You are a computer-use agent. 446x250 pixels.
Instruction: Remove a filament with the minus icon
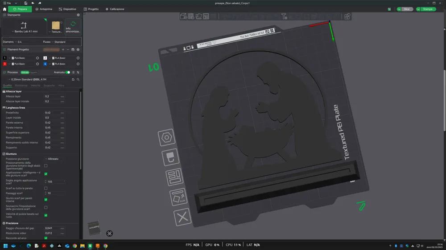click(68, 49)
